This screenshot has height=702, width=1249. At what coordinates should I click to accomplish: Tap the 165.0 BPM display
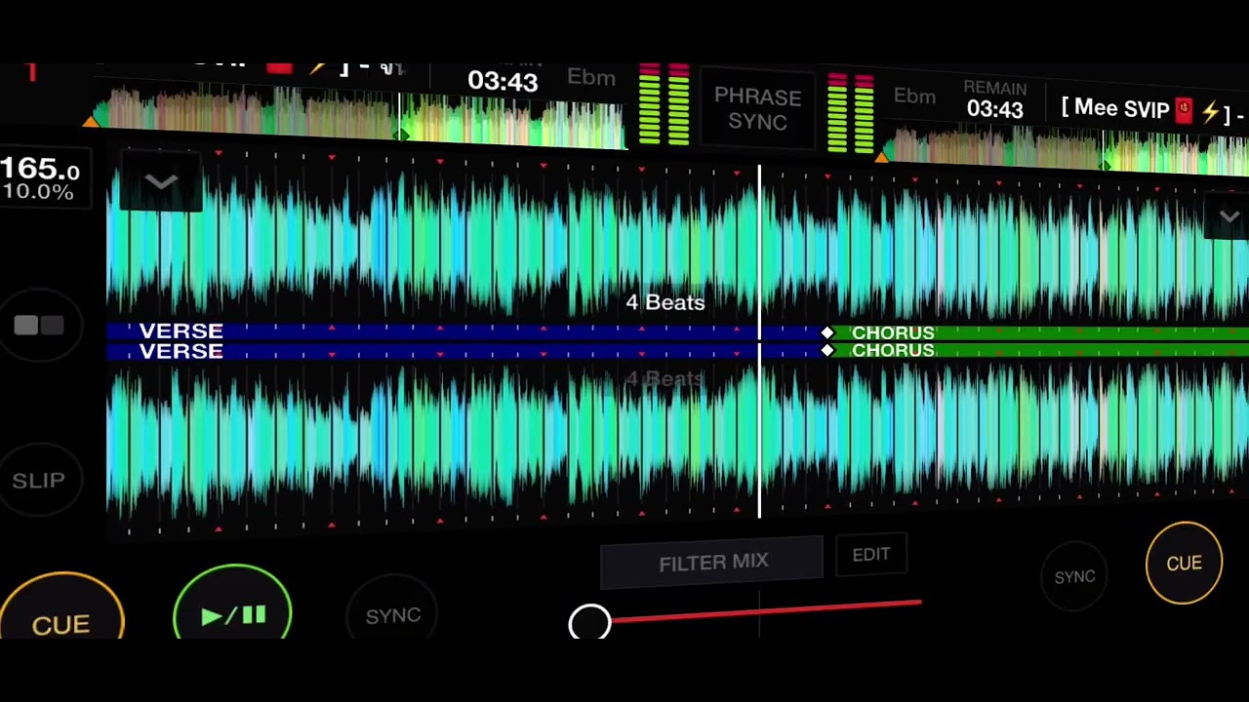(39, 170)
